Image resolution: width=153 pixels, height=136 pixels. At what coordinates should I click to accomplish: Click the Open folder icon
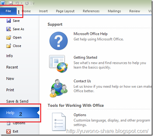(9, 38)
